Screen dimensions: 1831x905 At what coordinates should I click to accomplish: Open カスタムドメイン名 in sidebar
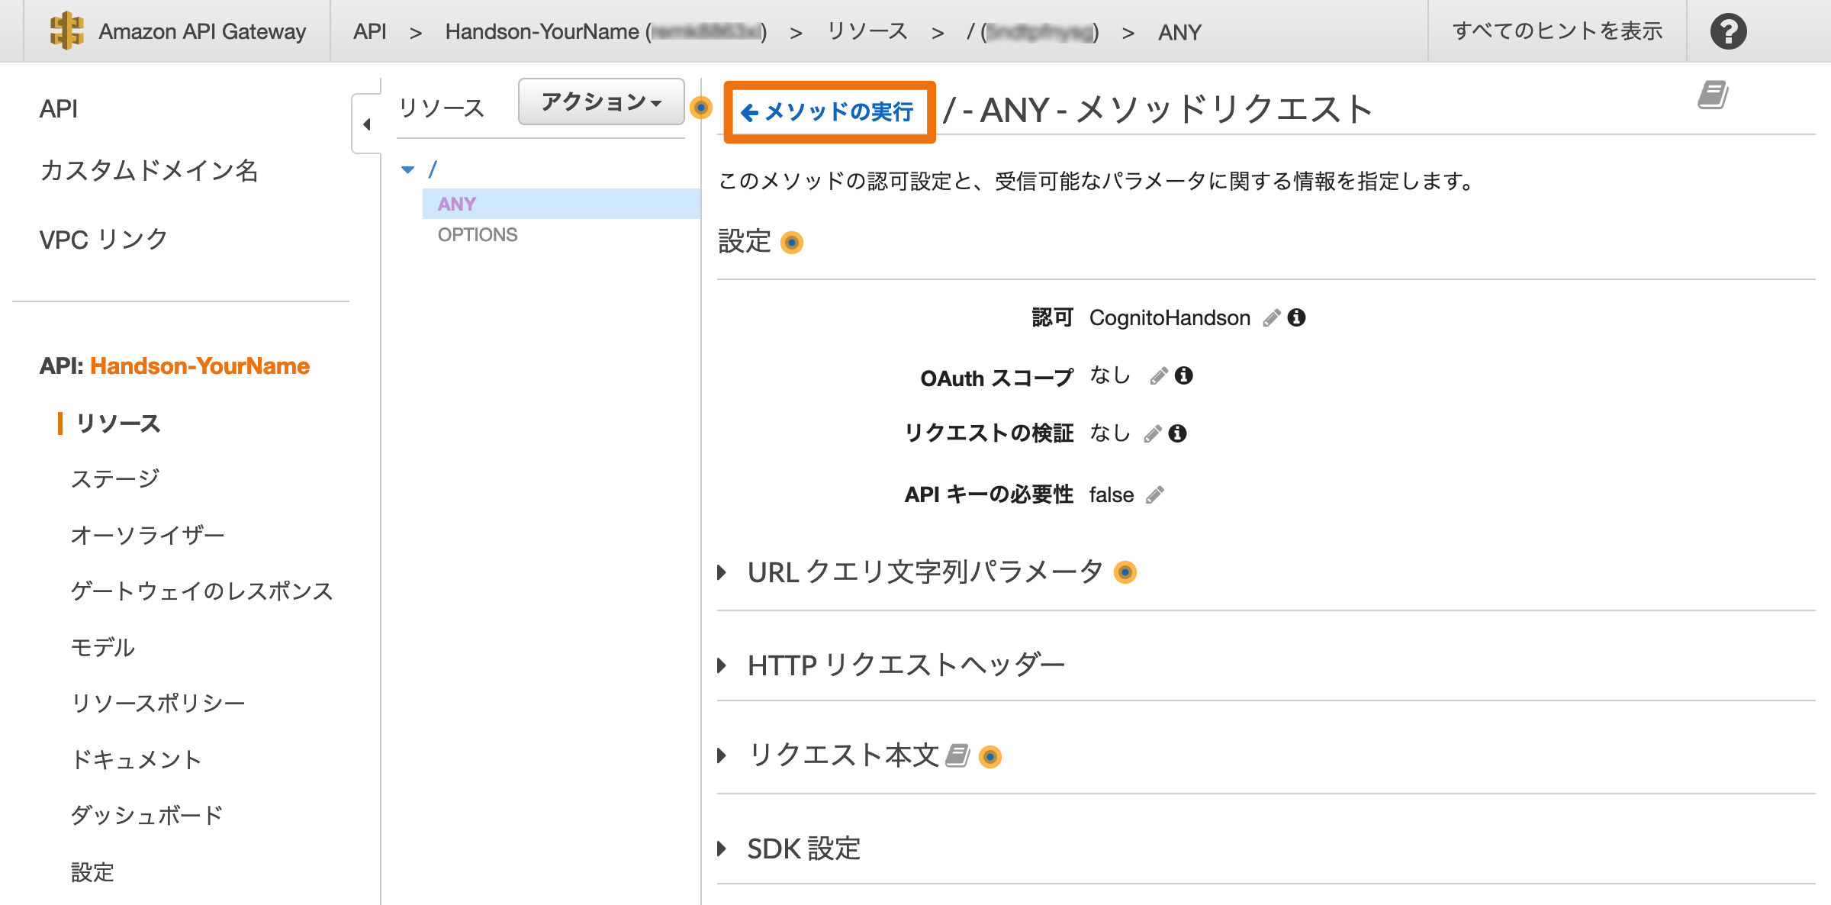coord(149,170)
